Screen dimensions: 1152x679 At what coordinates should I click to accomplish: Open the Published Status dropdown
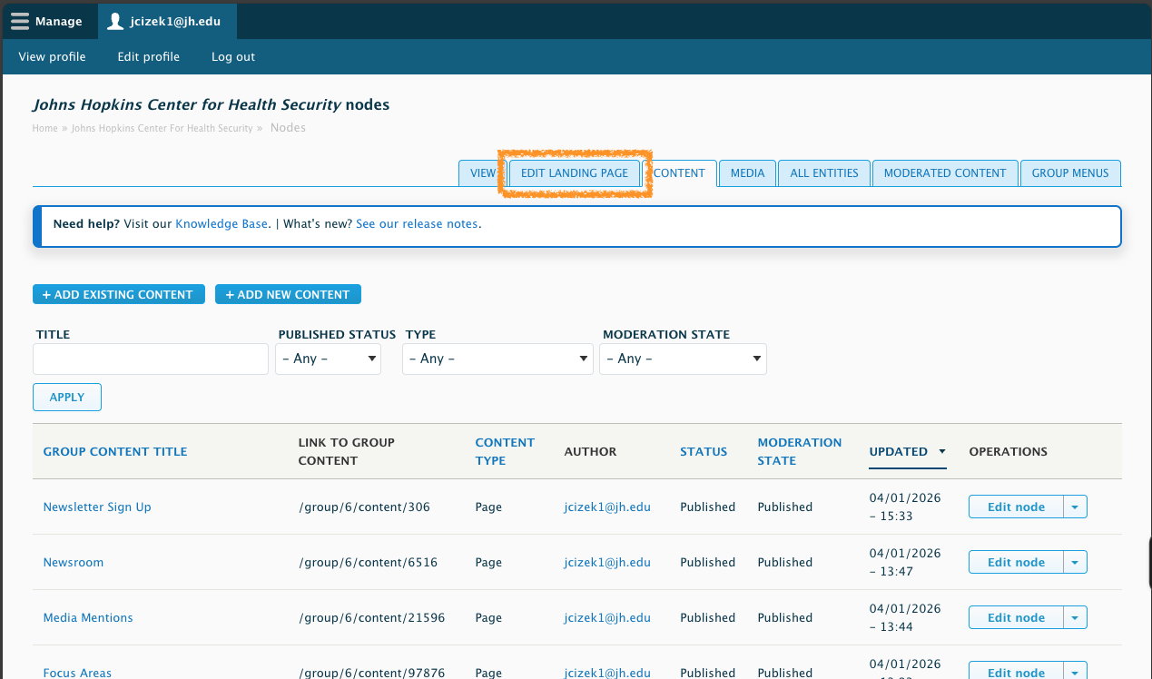(x=328, y=359)
